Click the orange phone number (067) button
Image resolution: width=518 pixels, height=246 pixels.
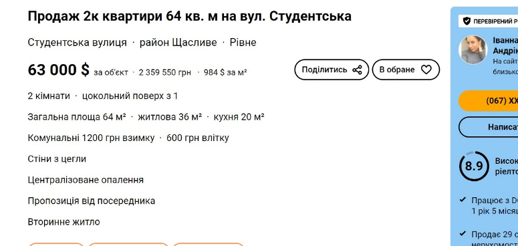coord(489,101)
